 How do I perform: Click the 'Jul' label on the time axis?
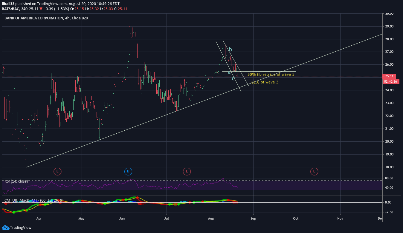pyautogui.click(x=166, y=218)
